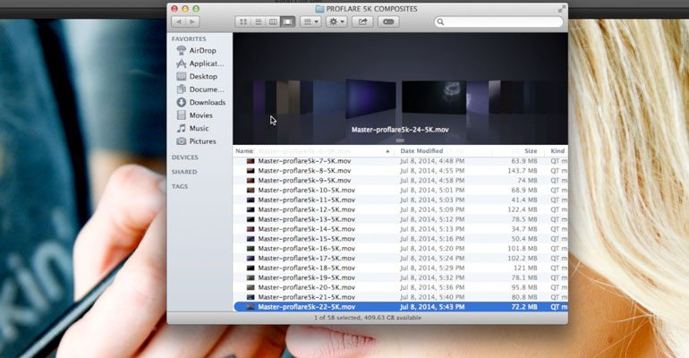The height and width of the screenshot is (358, 689).
Task: Select Master-proflare5k-20-5K.mov
Action: (x=400, y=287)
